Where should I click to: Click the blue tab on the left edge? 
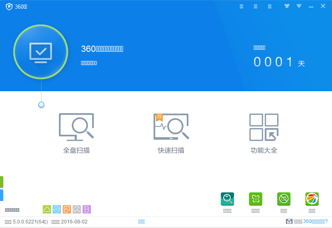tap(2, 195)
